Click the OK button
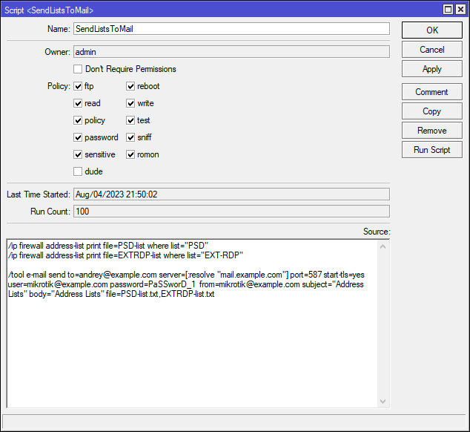The height and width of the screenshot is (432, 470). [x=431, y=30]
